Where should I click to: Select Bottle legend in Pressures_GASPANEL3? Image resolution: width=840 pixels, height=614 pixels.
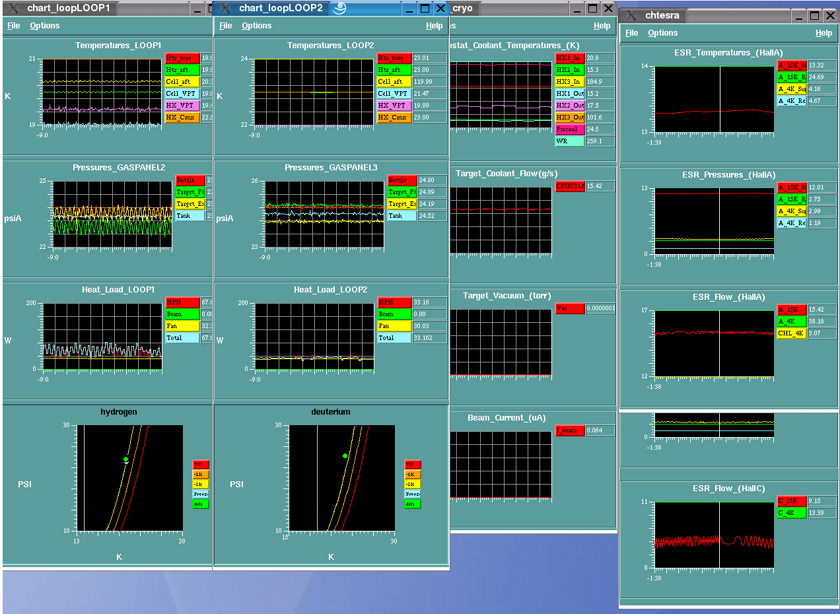[x=402, y=180]
